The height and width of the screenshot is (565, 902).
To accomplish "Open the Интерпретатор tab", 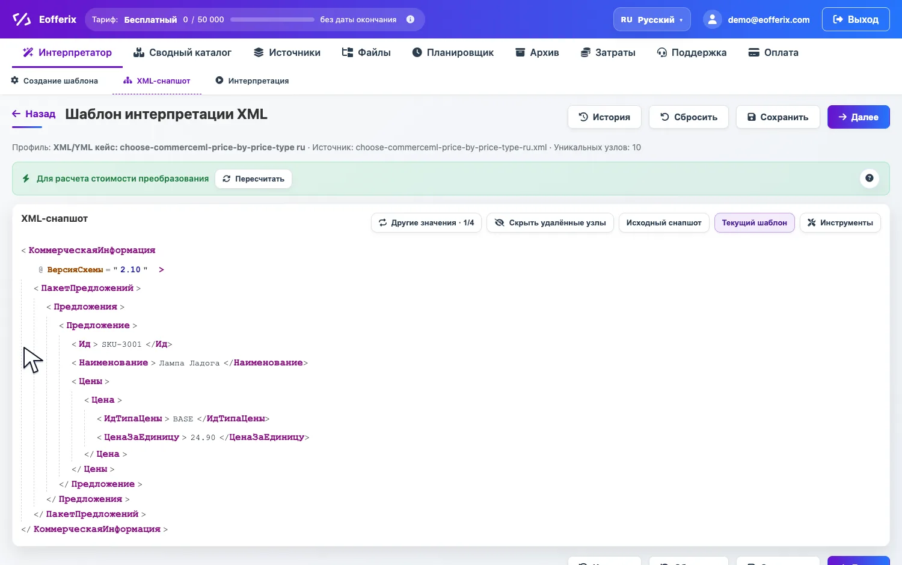I will 67,52.
